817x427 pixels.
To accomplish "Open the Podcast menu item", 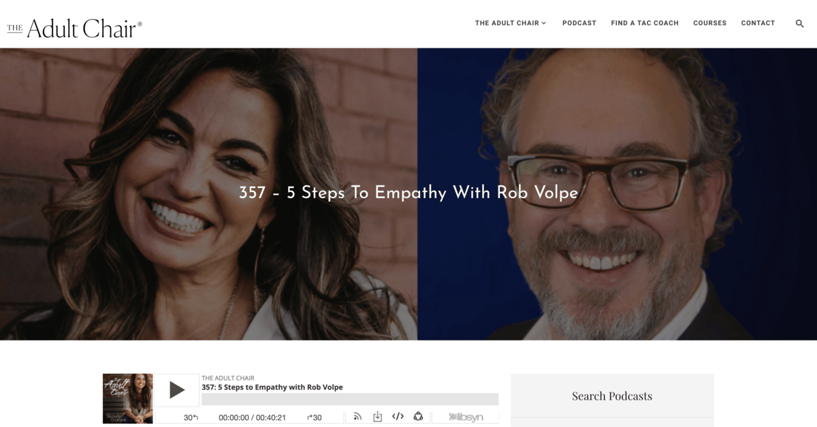I will point(579,23).
